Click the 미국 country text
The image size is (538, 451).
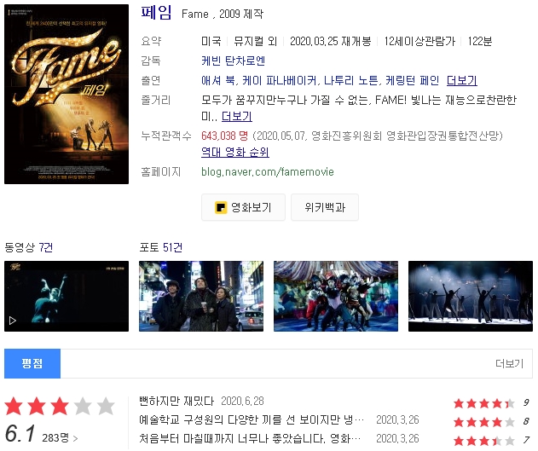[x=211, y=41]
